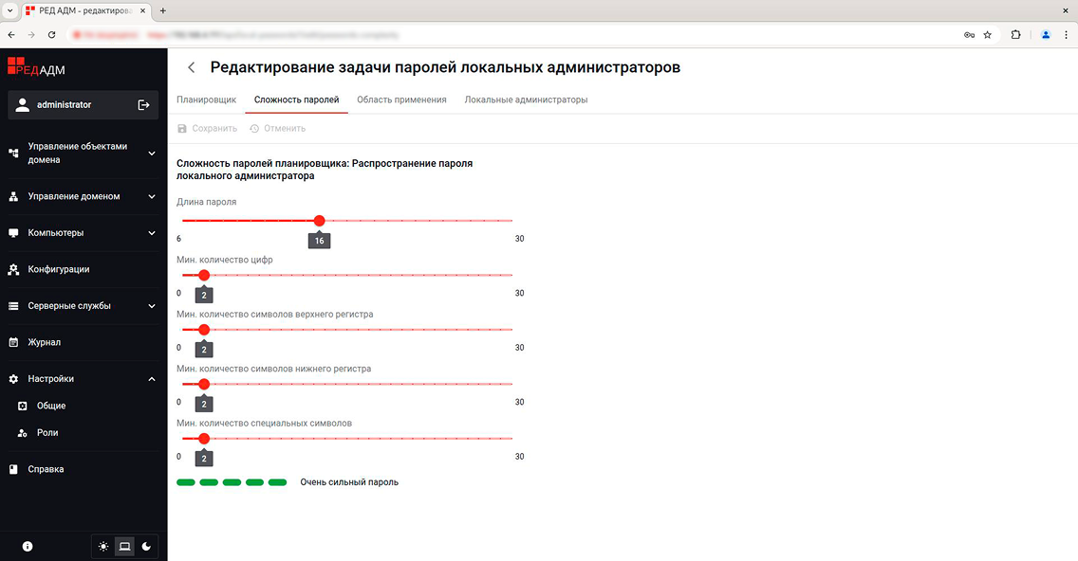Screen dimensions: 1078x561
Task: Click the Отменить history icon
Action: (x=254, y=129)
